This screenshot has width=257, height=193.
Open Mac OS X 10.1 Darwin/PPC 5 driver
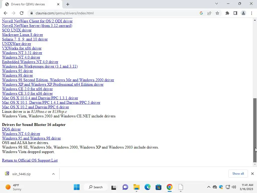point(51,103)
